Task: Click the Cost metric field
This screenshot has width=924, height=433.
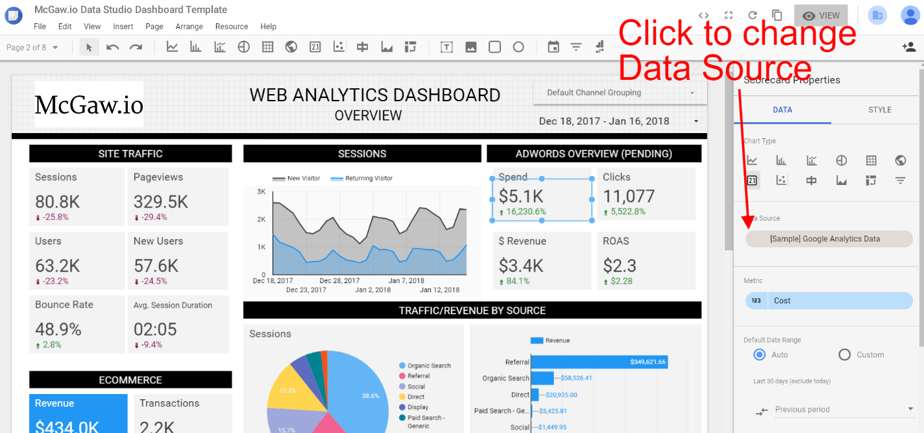Action: [829, 300]
